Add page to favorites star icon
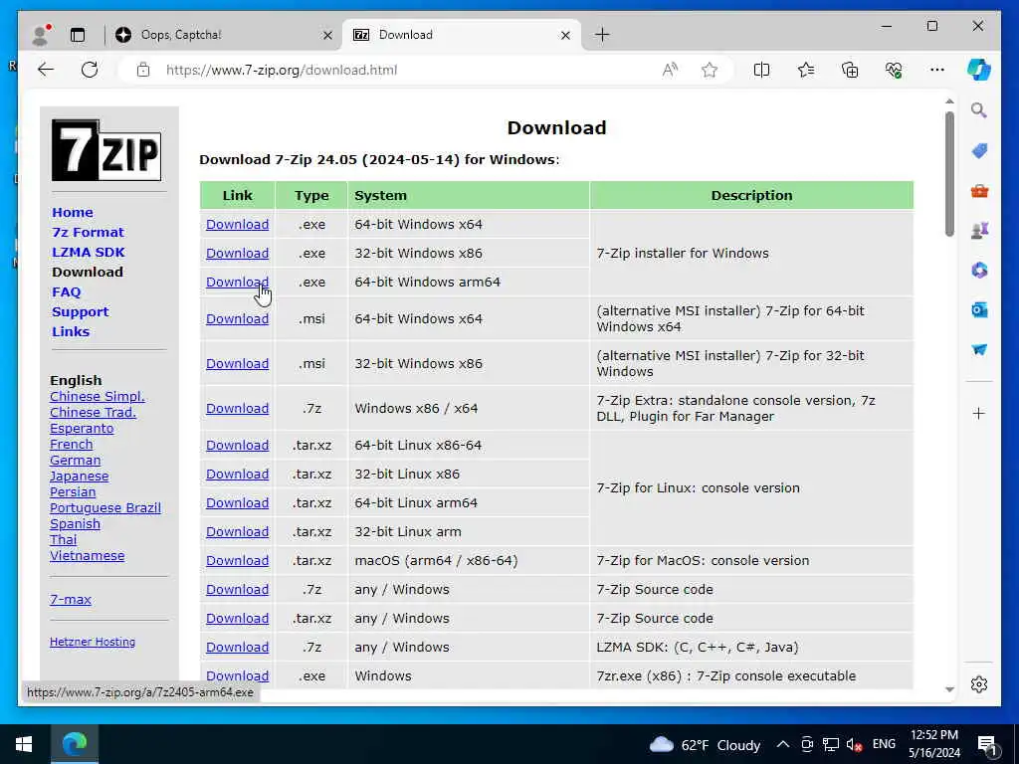1019x764 pixels. 710,70
